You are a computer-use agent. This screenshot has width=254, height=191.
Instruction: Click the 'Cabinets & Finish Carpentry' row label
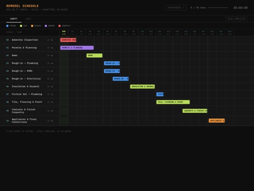(x=24, y=111)
